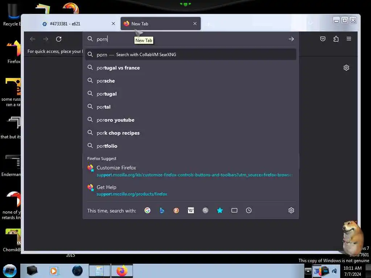
Task: Open the Get Help suggestion
Action: coord(191,190)
